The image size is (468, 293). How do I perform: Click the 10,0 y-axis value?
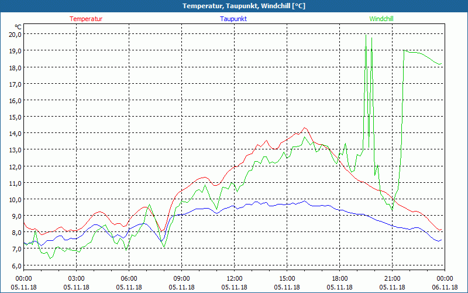pyautogui.click(x=16, y=199)
